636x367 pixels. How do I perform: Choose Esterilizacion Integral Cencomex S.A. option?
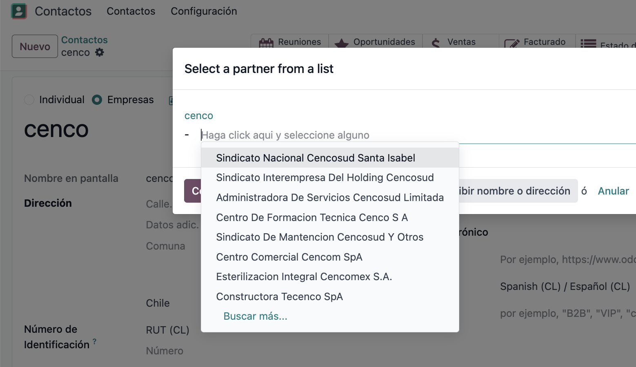coord(304,276)
